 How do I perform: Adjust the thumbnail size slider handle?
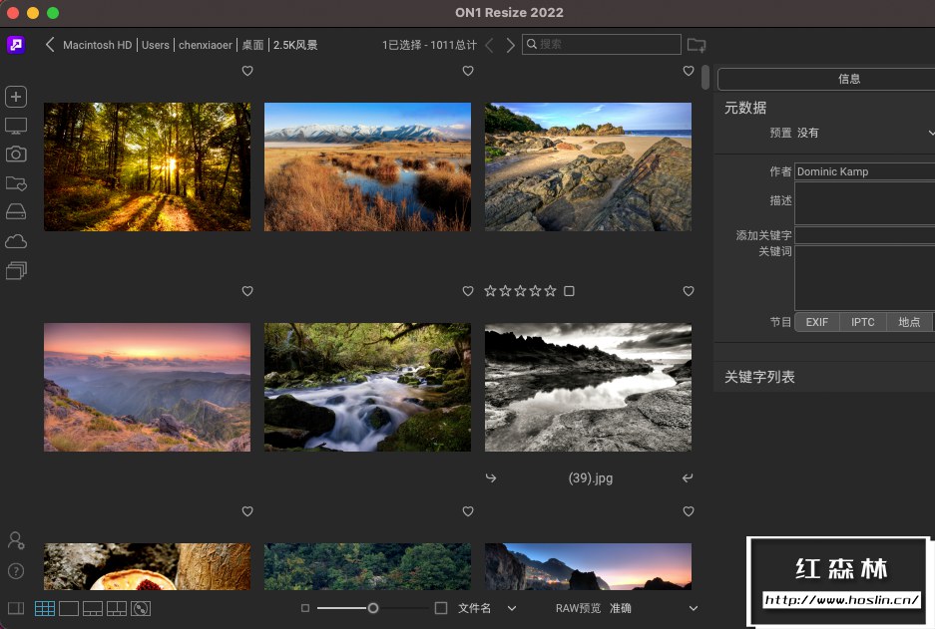point(372,608)
